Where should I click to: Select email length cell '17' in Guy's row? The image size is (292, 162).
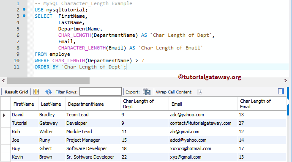[262, 148]
